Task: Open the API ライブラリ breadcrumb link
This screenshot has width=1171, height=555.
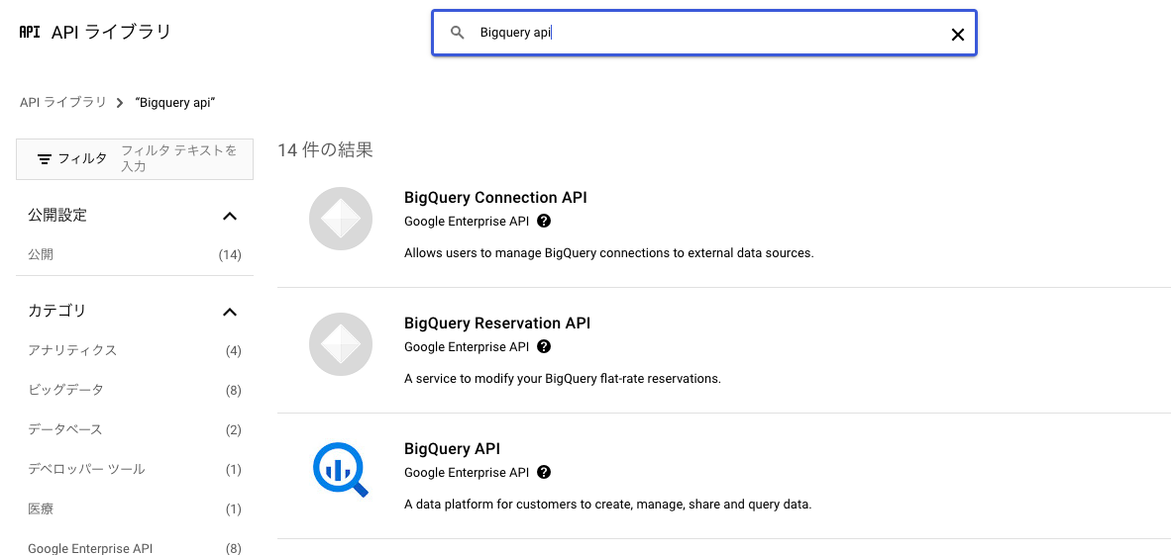Action: pyautogui.click(x=62, y=102)
